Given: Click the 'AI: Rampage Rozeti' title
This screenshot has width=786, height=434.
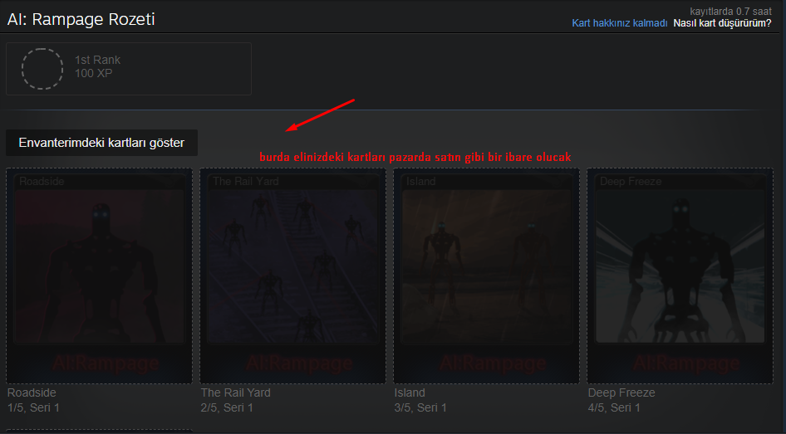Looking at the screenshot, I should click(x=81, y=19).
